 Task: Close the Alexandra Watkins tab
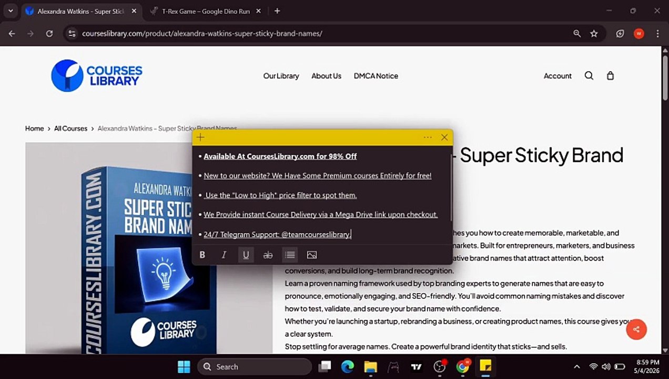tap(134, 11)
